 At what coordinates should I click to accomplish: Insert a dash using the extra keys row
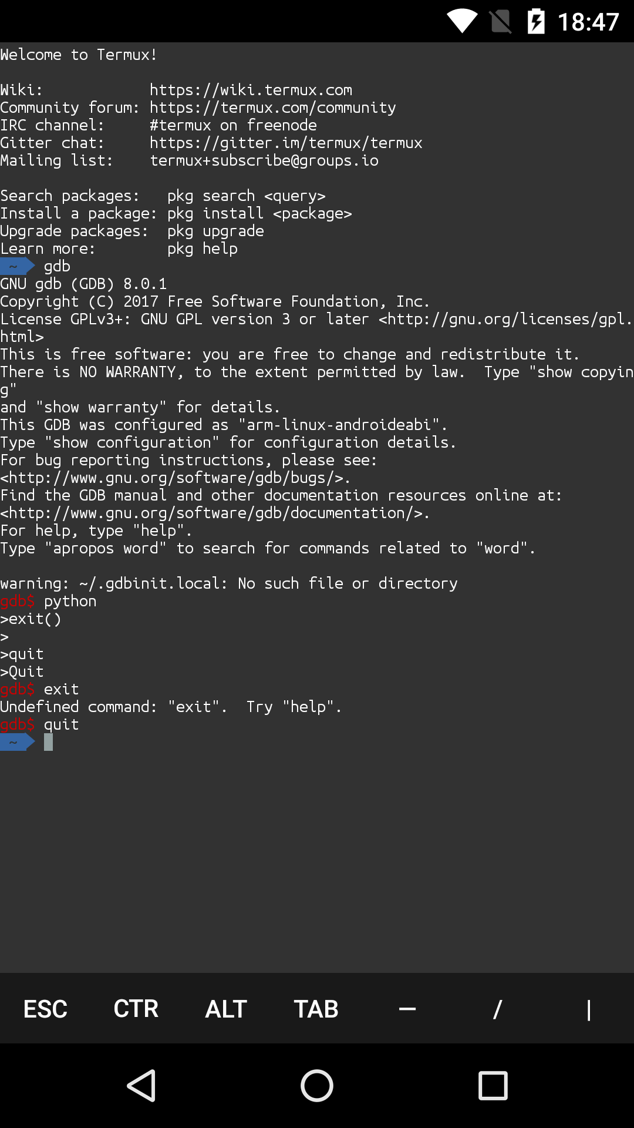pyautogui.click(x=407, y=1008)
